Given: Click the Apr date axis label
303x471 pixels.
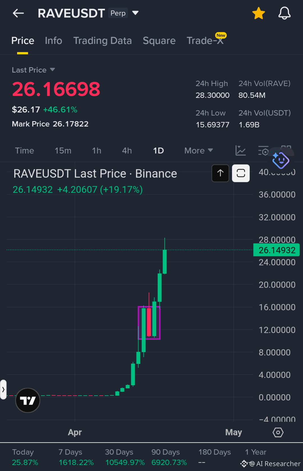Looking at the screenshot, I should pos(75,432).
